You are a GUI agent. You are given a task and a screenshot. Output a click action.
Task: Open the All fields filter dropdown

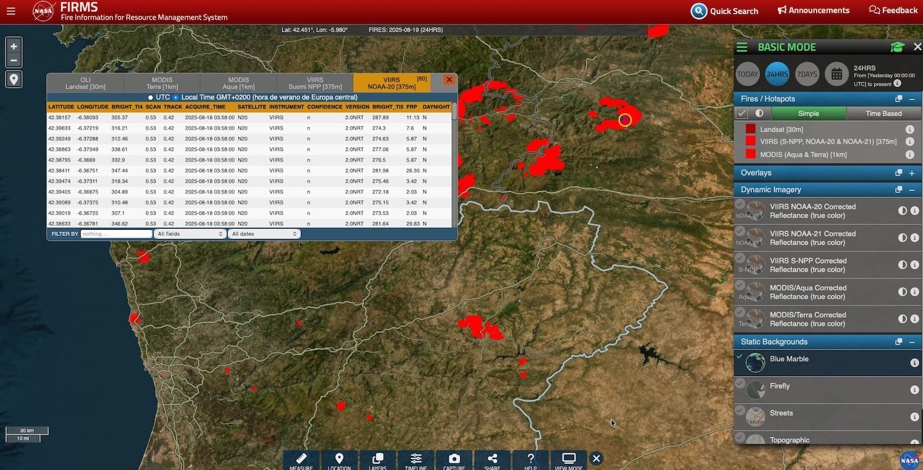(x=190, y=234)
